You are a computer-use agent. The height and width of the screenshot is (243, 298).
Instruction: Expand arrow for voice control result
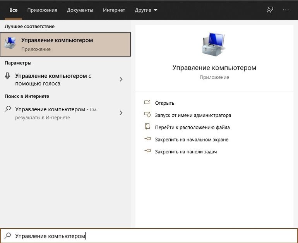click(121, 79)
